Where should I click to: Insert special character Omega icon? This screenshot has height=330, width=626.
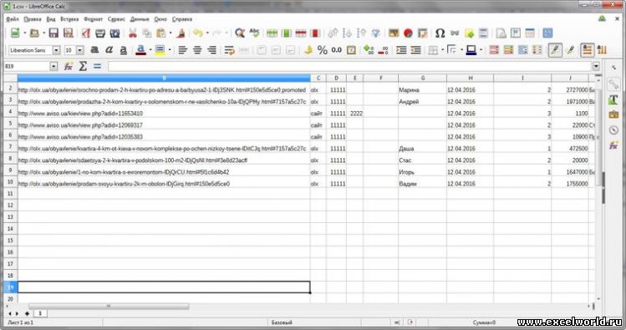440,33
